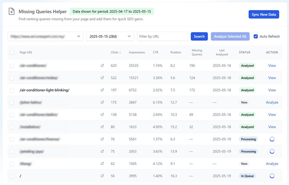289x185 pixels.
Task: Open external link for the 138 clicks row
Action: [x=102, y=114]
